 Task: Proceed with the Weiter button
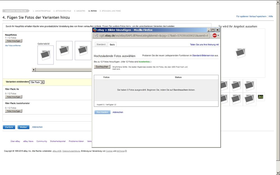[x=23, y=127]
